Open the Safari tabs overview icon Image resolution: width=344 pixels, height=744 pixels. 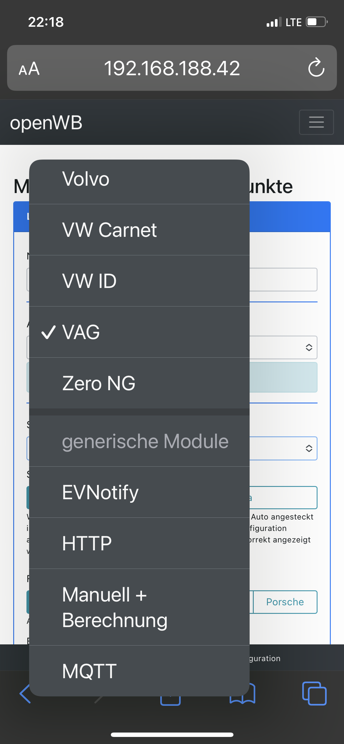coord(314,693)
